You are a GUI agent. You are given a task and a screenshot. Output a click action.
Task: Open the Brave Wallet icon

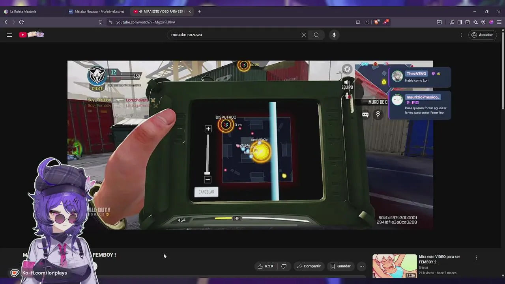tap(468, 22)
